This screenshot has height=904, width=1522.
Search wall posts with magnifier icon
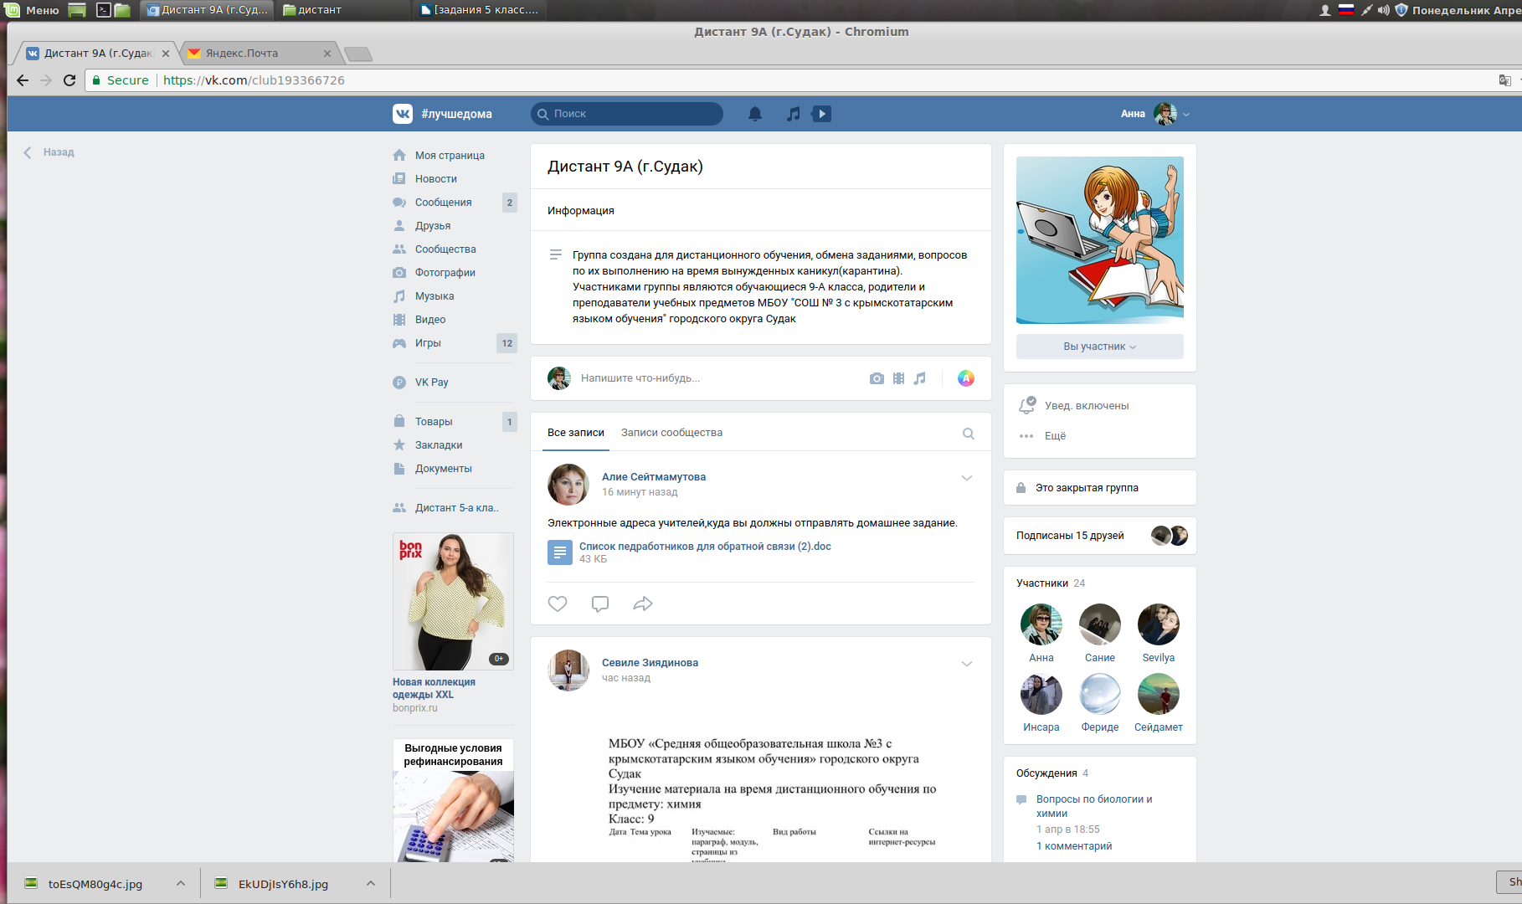(x=968, y=434)
